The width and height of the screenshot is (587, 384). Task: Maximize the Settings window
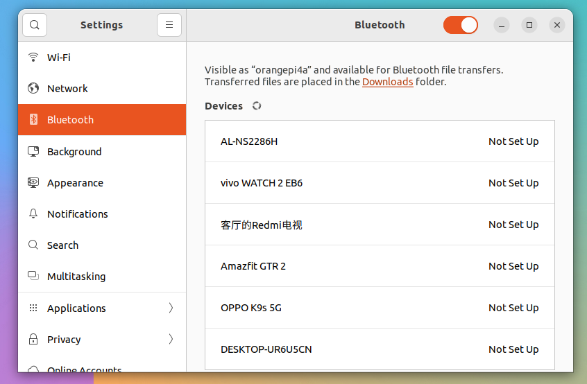pos(529,25)
